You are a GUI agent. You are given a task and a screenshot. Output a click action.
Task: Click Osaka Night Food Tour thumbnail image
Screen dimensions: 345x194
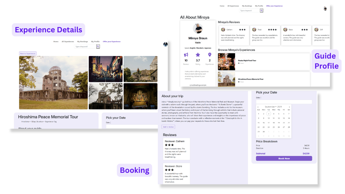(226, 62)
